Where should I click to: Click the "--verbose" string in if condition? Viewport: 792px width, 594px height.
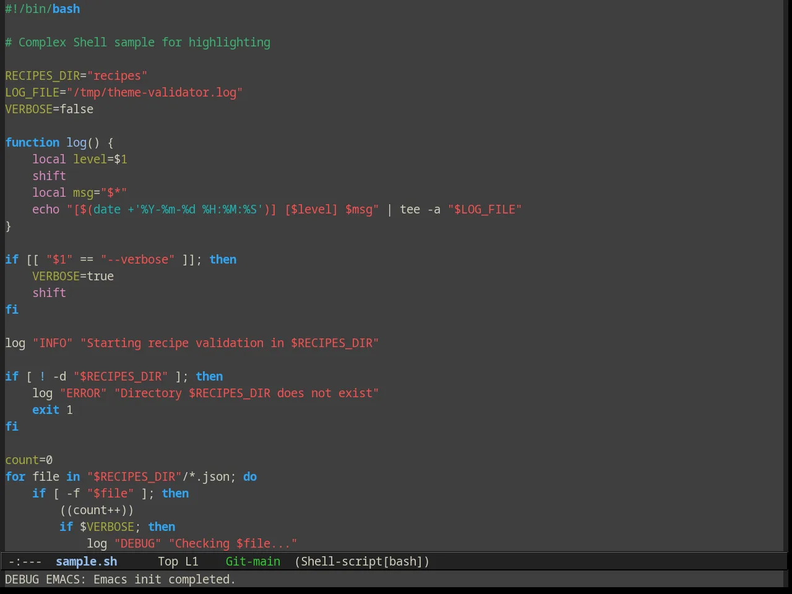point(137,259)
